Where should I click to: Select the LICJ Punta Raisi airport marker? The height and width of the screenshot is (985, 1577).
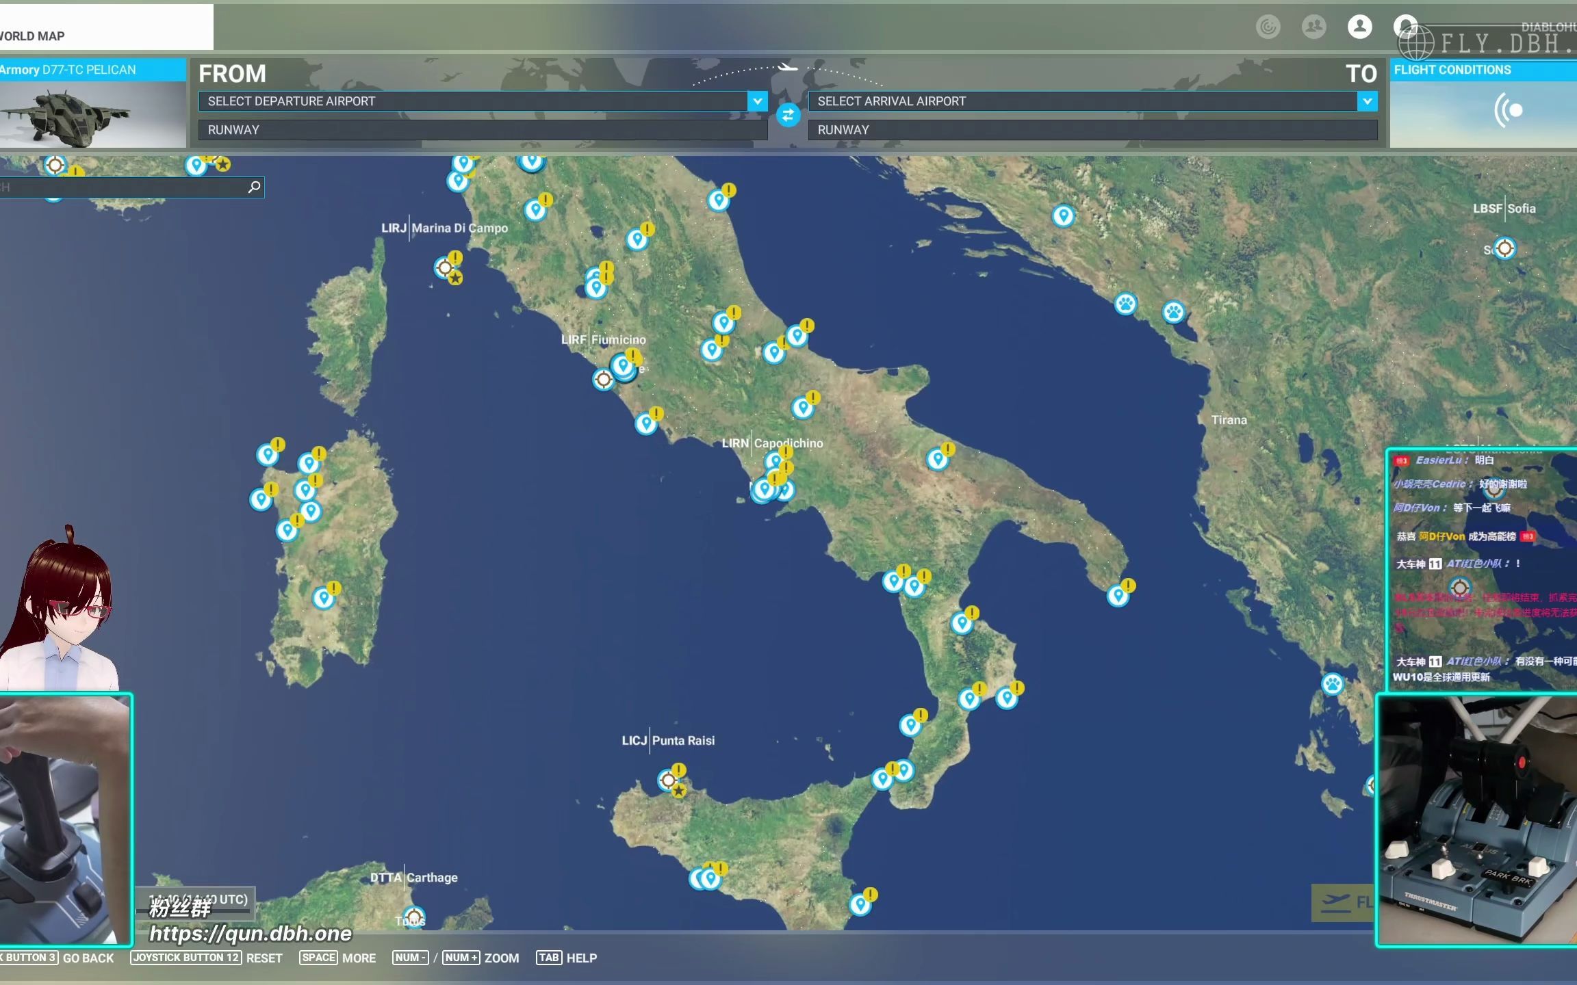[668, 780]
